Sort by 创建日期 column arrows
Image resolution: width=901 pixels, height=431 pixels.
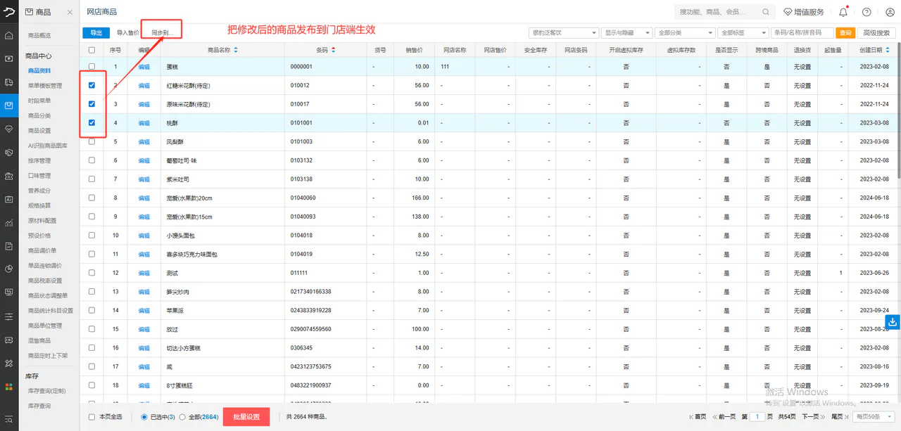coord(888,50)
